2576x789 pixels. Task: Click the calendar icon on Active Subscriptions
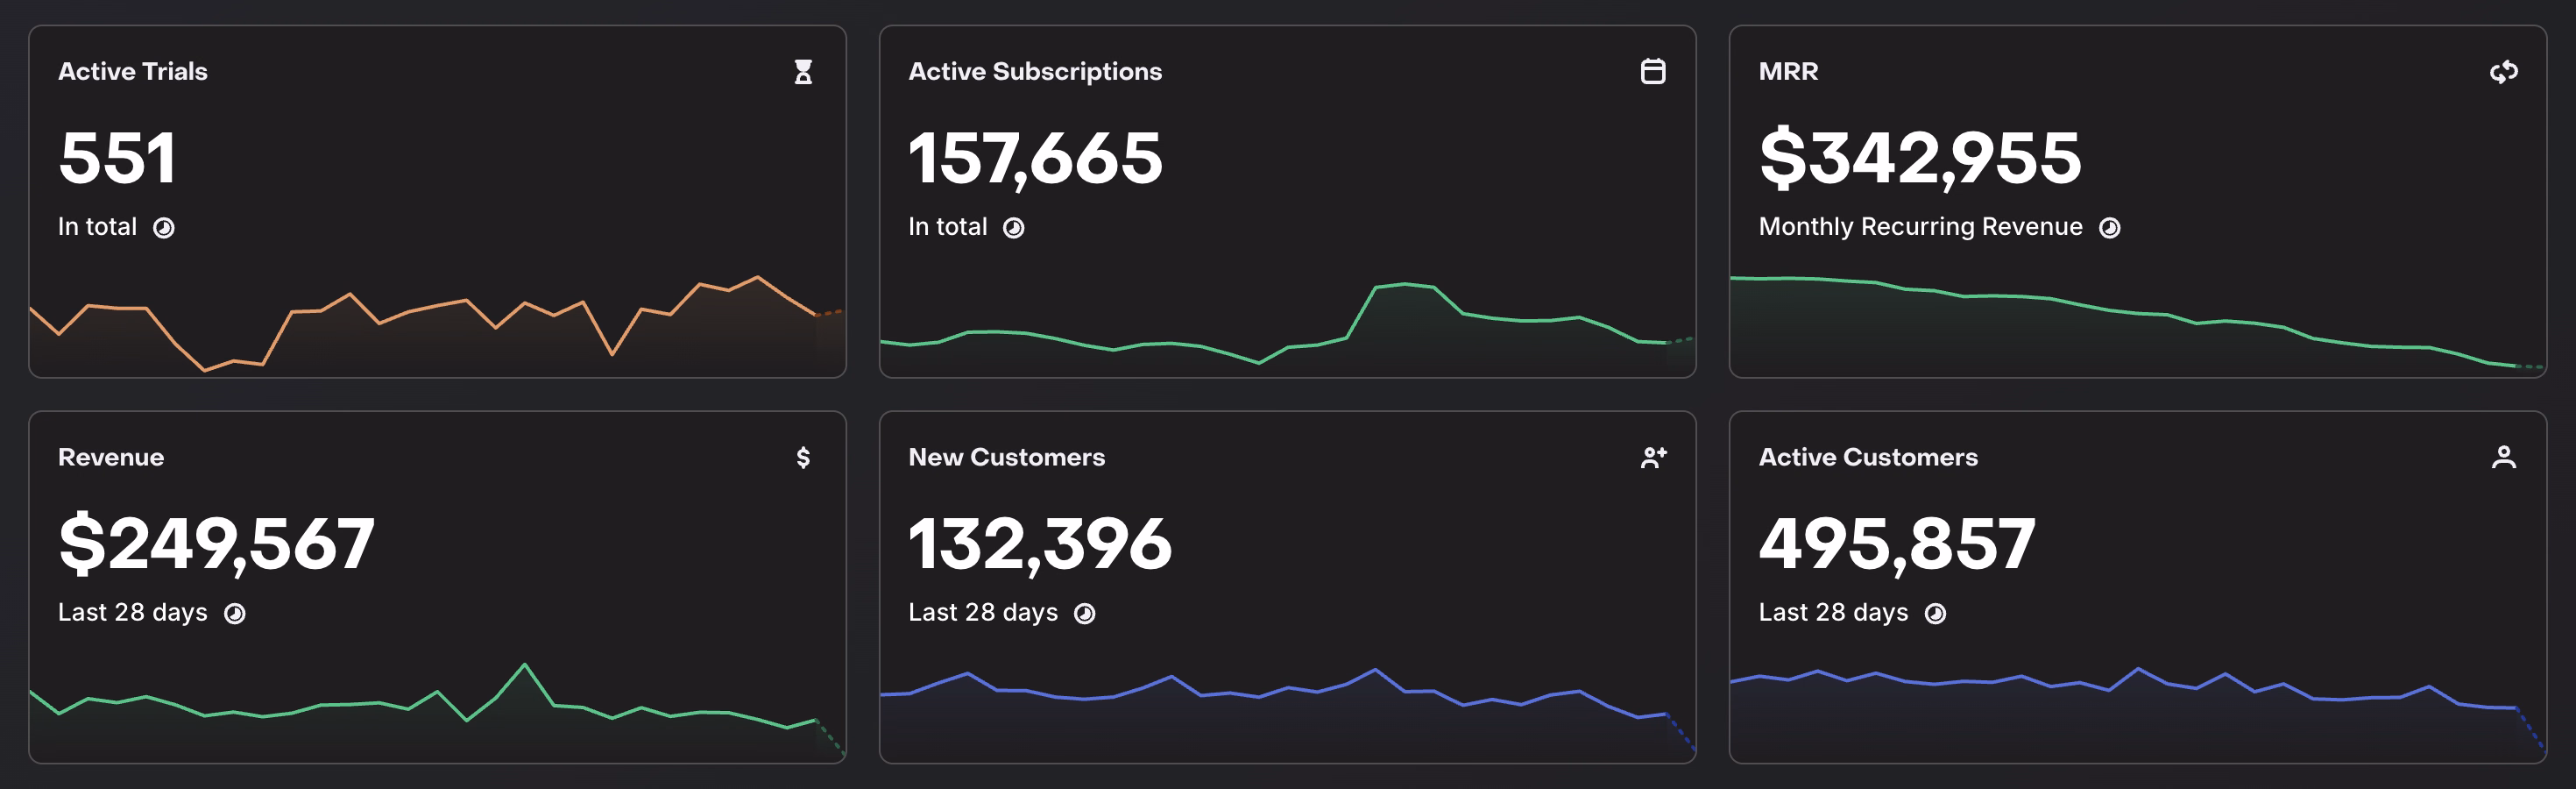tap(1653, 72)
